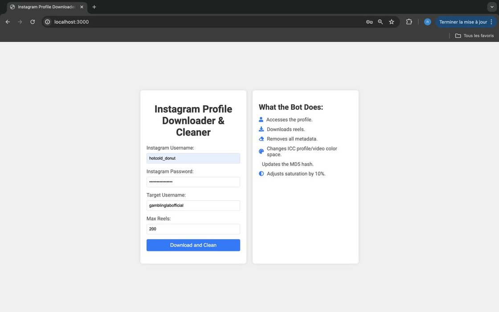This screenshot has width=499, height=312.
Task: Expand the tab search dropdown
Action: point(492,7)
